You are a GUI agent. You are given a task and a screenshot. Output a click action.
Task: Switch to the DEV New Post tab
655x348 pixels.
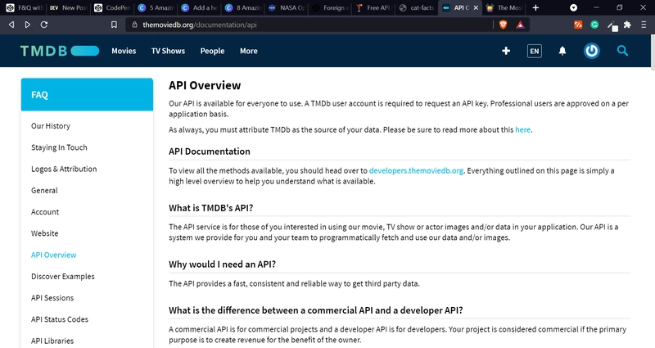pyautogui.click(x=69, y=7)
